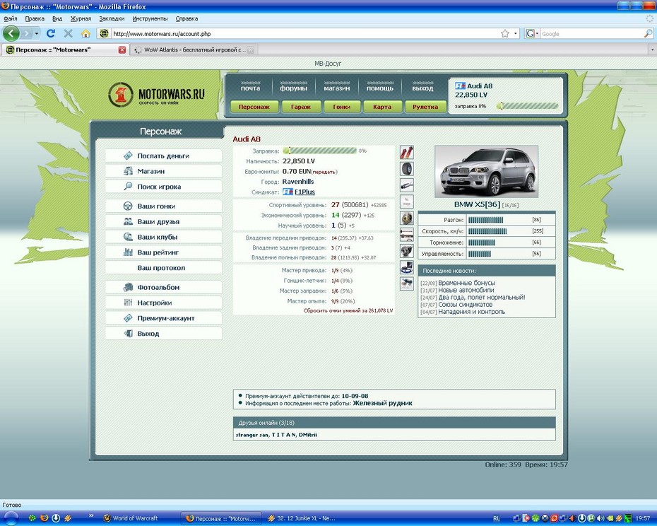Open the форумы top navigation item

click(x=294, y=88)
